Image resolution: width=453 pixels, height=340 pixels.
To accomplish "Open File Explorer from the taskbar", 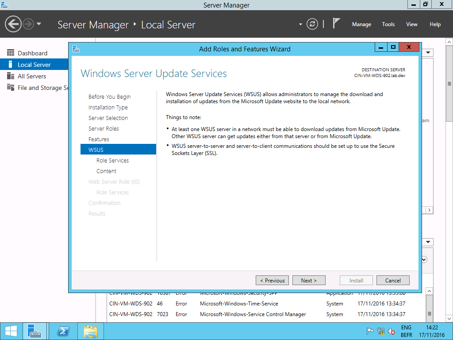I will click(x=91, y=331).
